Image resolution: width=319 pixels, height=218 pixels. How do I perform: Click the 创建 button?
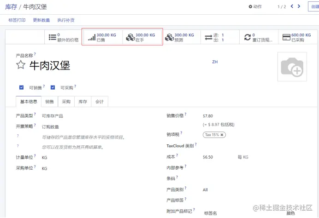(x=314, y=6)
